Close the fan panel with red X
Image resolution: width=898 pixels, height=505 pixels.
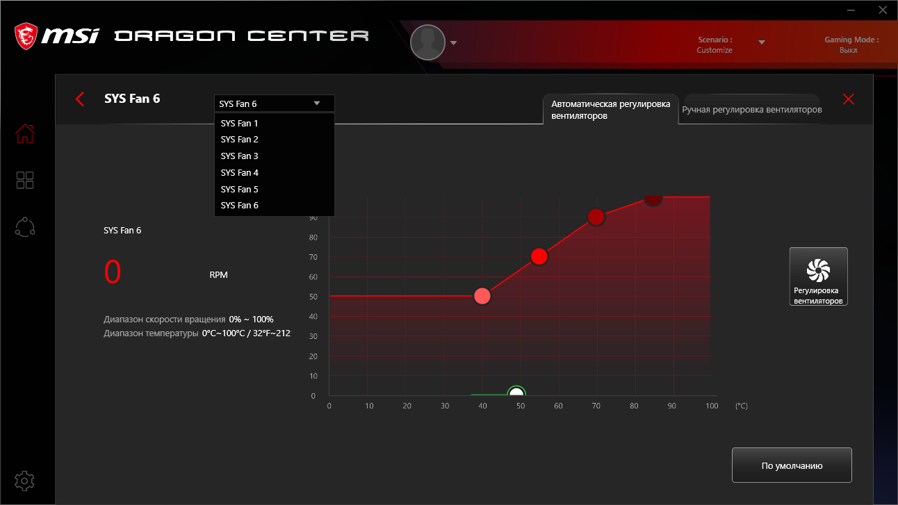[x=848, y=99]
